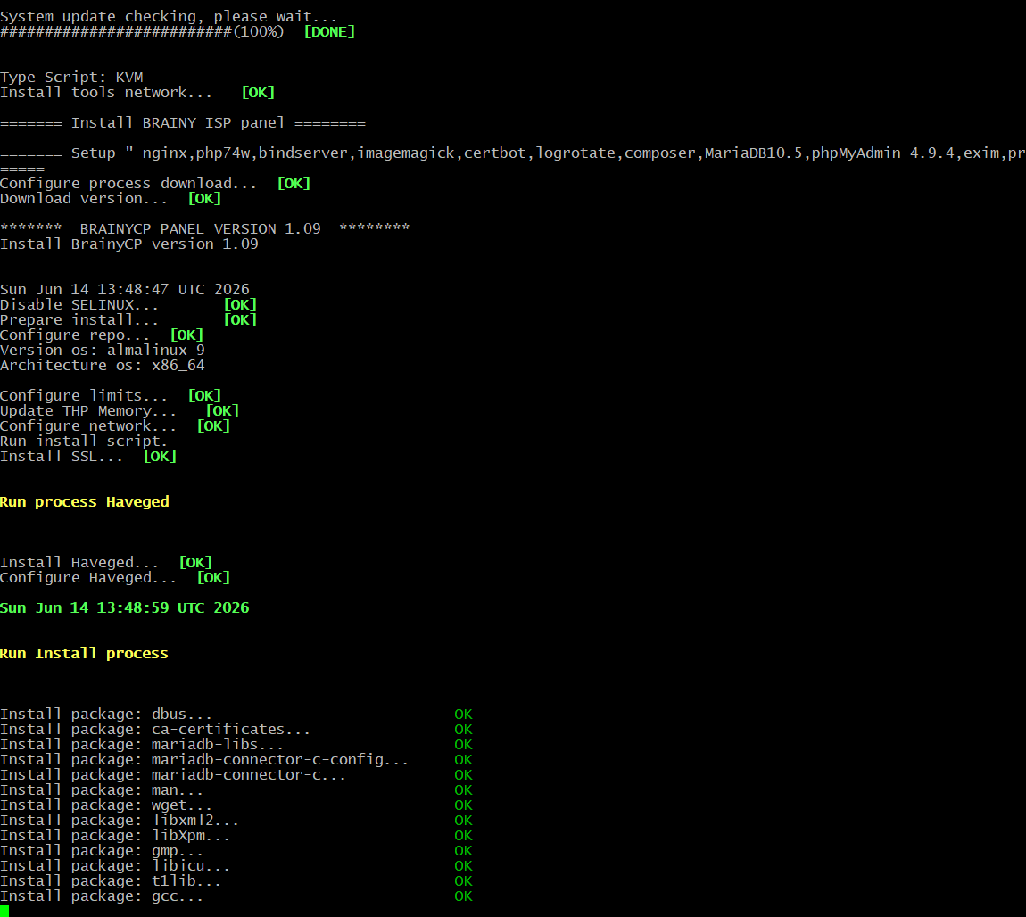Screen dimensions: 1026x917
Task: Click the 'Update THP Memory...' line
Action: (120, 410)
